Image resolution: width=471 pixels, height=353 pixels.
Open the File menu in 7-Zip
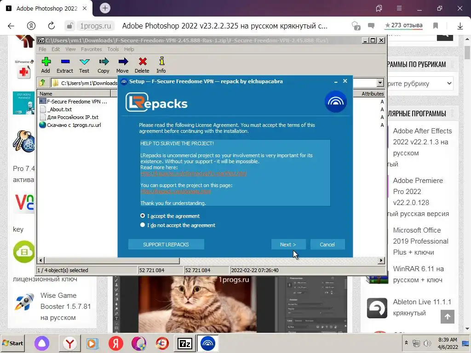(x=42, y=49)
